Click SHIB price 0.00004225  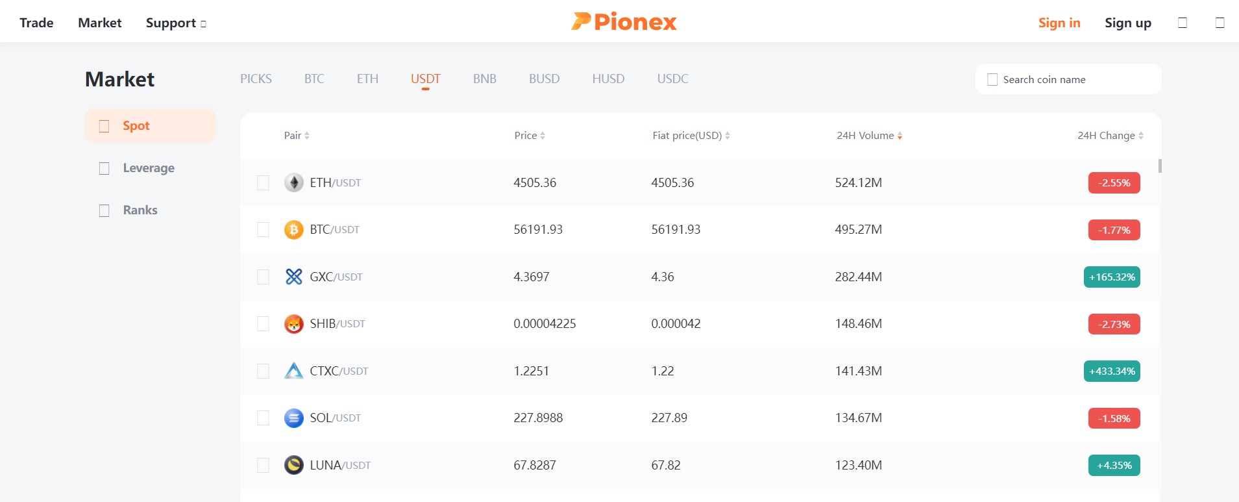click(x=545, y=323)
